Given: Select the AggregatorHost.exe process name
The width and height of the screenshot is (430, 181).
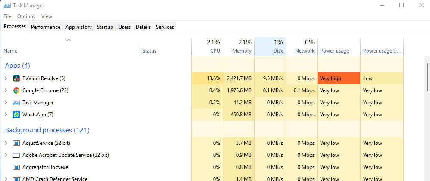Looking at the screenshot, I should [45, 167].
